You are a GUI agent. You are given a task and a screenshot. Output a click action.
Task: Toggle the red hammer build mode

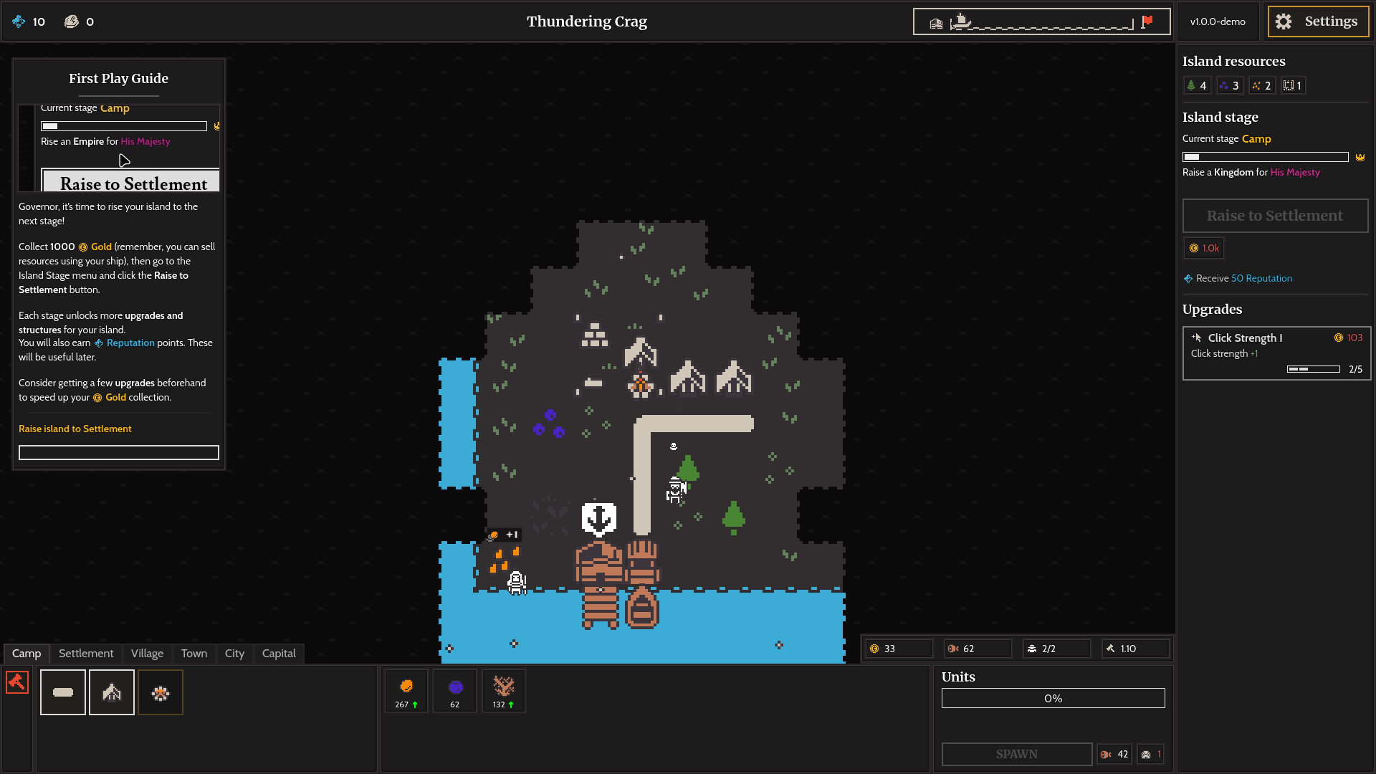coord(17,682)
